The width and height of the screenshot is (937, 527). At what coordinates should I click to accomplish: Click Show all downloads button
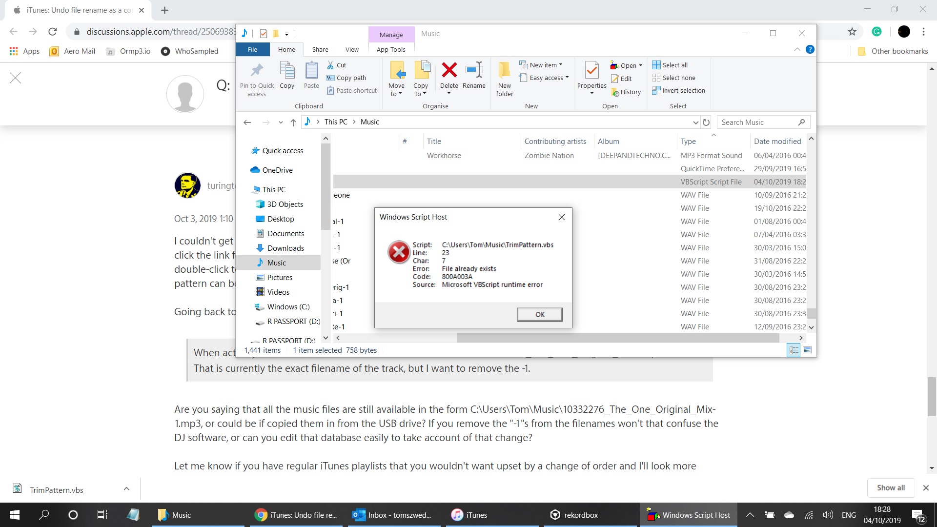(x=891, y=487)
